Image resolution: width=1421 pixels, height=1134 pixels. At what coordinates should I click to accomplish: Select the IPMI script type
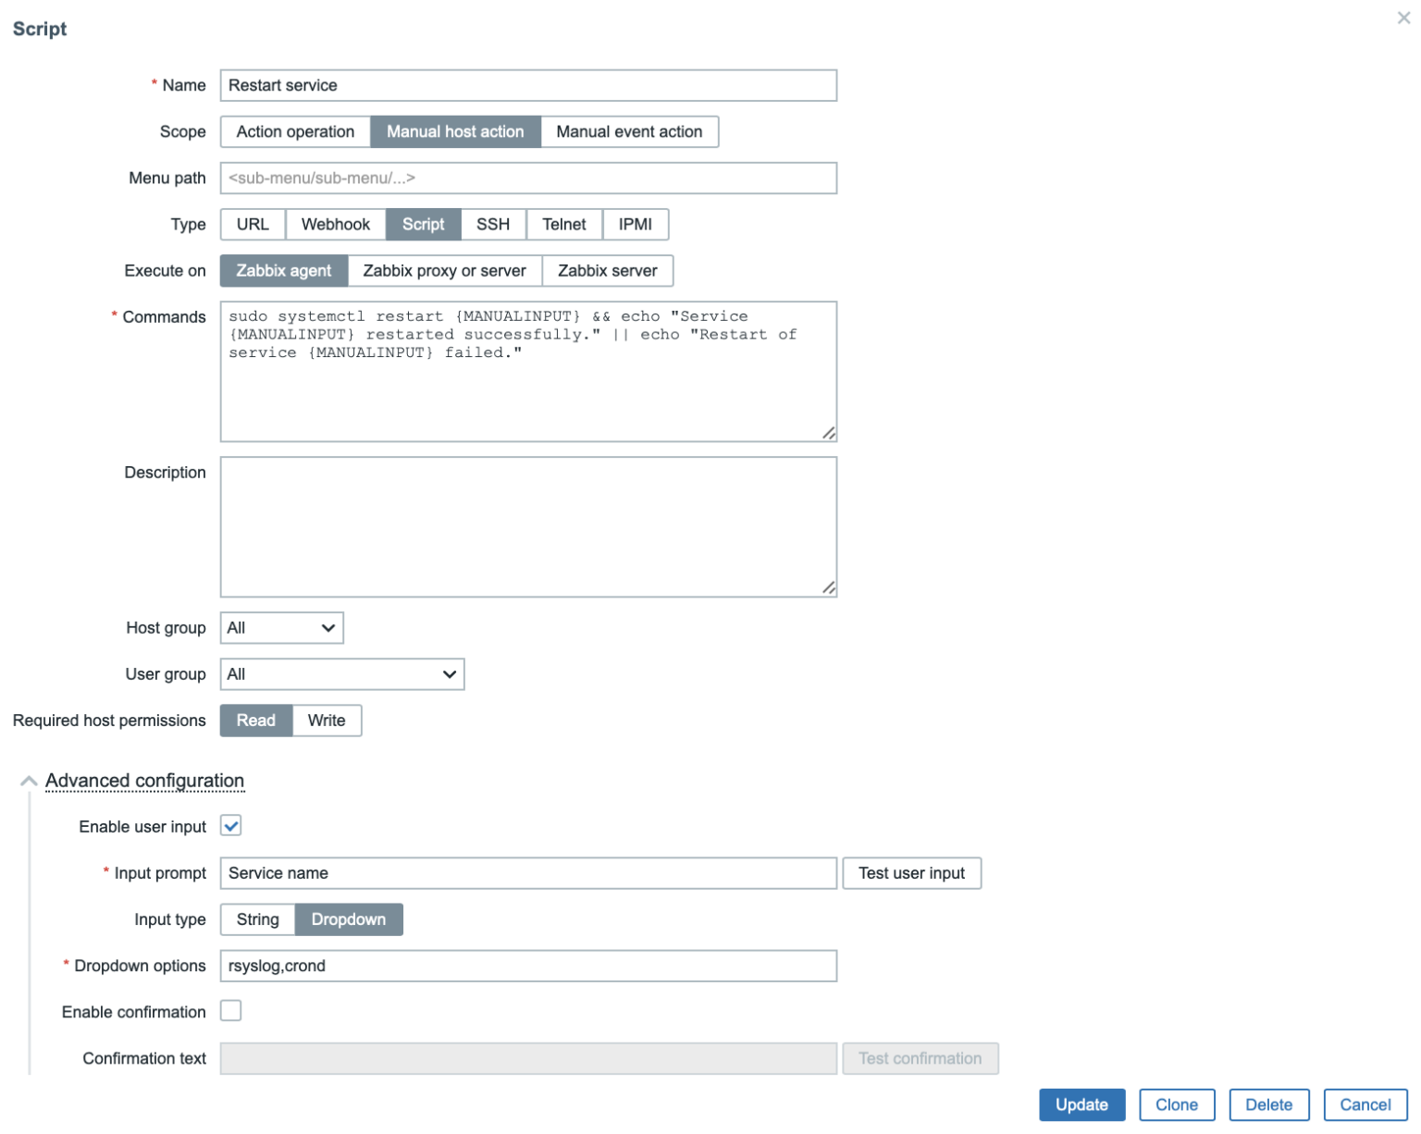click(x=636, y=224)
